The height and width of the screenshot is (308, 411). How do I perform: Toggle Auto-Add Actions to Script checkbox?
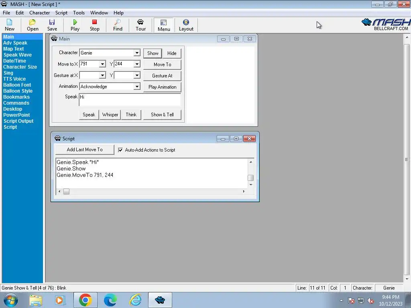click(x=120, y=150)
